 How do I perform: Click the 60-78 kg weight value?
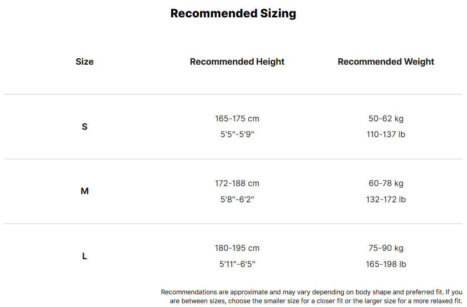386,183
